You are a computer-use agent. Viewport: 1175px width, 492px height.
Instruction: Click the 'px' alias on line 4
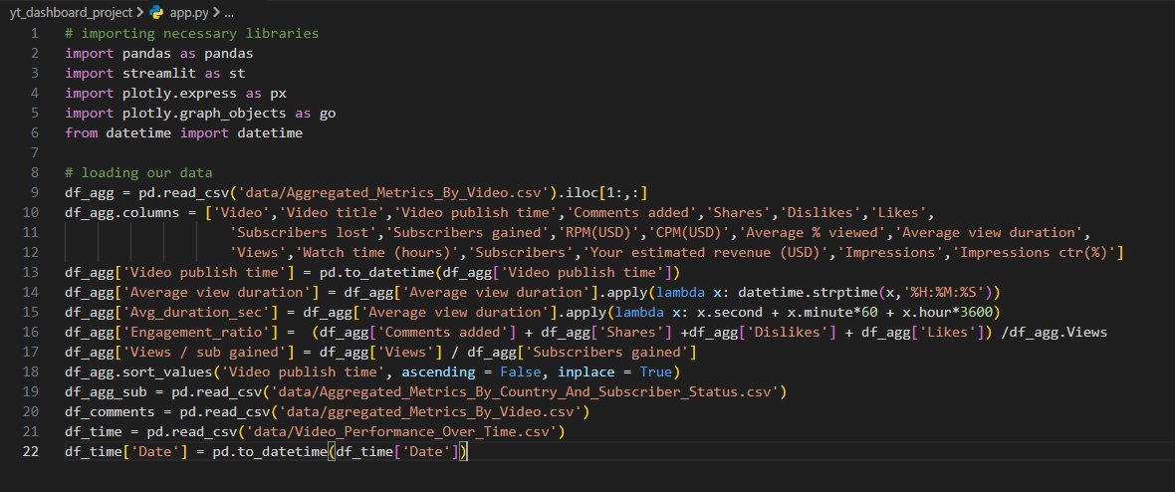point(278,94)
